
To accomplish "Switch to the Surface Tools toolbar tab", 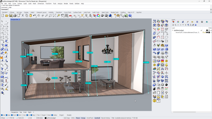I will coord(77,13).
